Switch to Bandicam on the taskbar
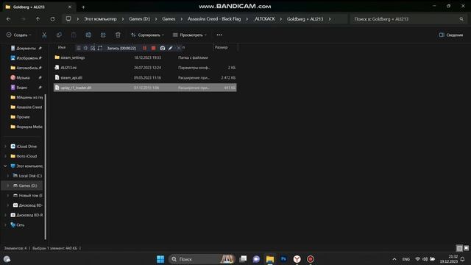 (311, 259)
